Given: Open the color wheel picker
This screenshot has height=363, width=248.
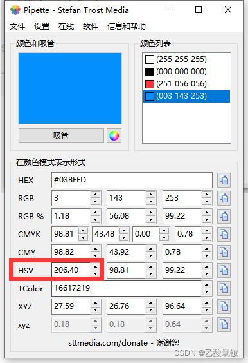Looking at the screenshot, I should pos(114,135).
